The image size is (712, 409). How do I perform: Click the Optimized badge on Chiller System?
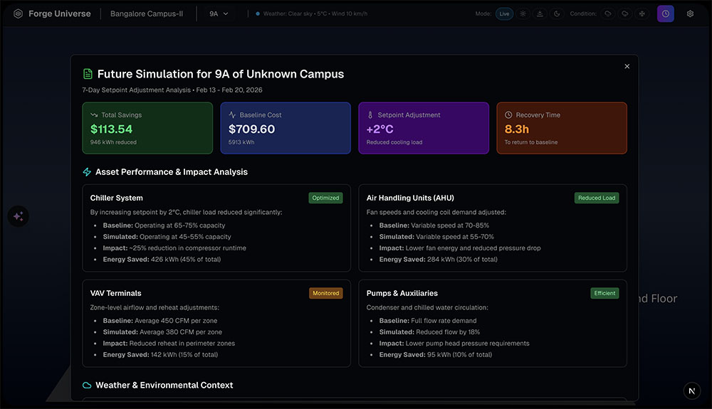pyautogui.click(x=325, y=198)
